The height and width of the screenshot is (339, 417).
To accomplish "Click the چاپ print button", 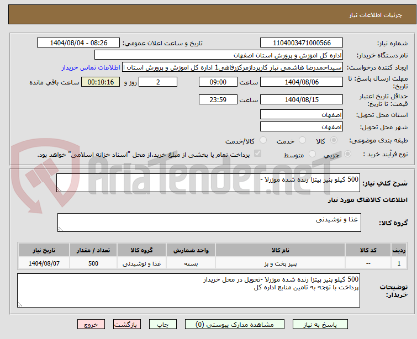I will click(163, 325).
